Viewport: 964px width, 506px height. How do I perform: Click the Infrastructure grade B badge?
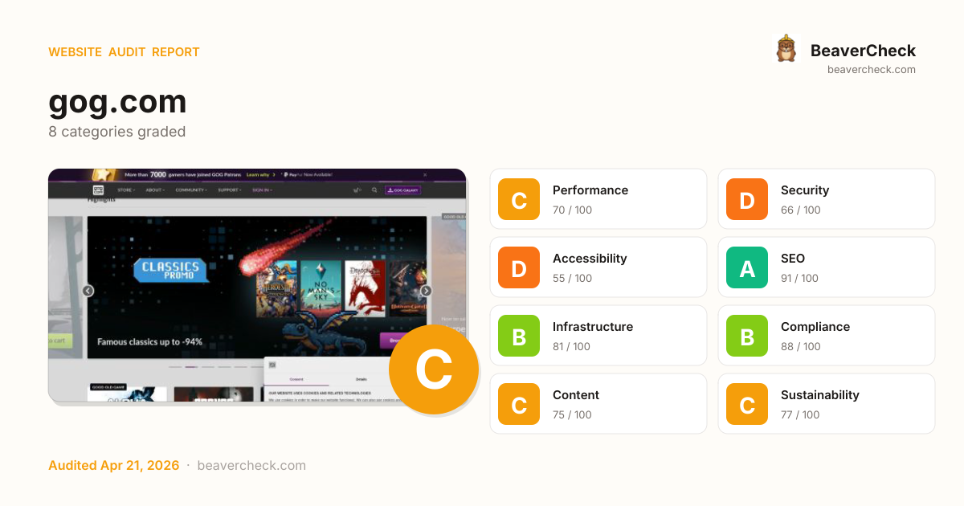tap(519, 336)
